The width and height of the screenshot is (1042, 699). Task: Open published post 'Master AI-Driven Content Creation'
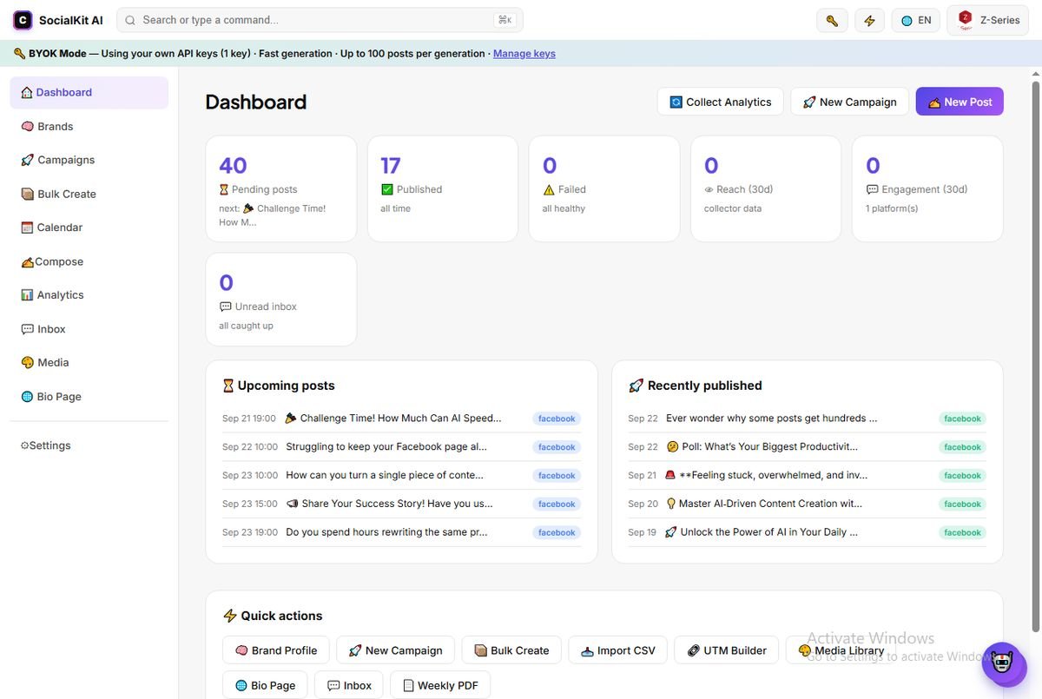tap(764, 504)
